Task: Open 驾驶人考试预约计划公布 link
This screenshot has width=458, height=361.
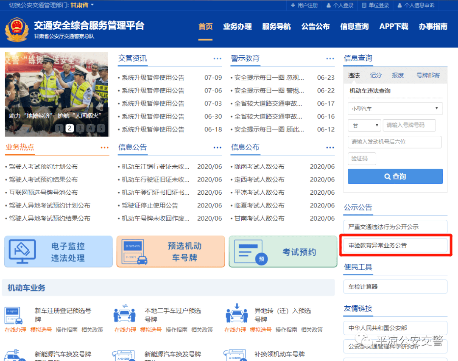Action: point(43,167)
